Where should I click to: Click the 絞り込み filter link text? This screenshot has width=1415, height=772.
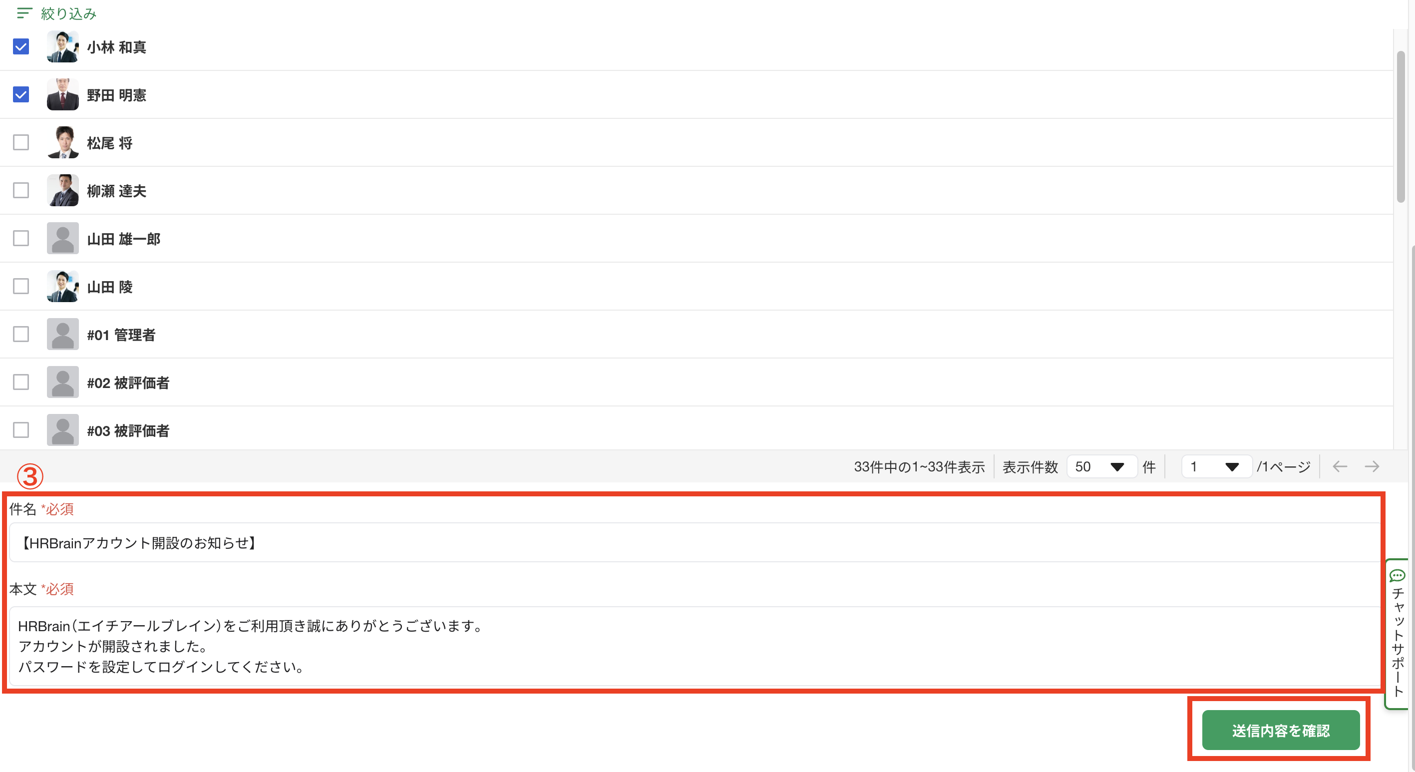(69, 13)
